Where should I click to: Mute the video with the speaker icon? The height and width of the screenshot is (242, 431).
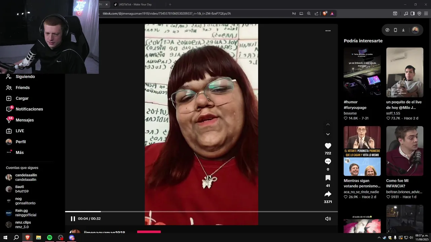328,219
